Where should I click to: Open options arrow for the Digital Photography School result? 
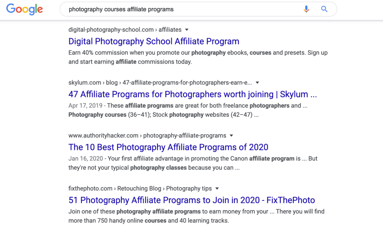click(187, 30)
